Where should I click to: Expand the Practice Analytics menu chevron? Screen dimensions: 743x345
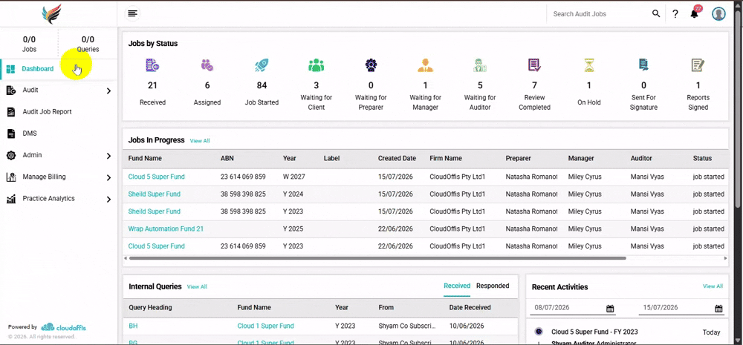[108, 200]
